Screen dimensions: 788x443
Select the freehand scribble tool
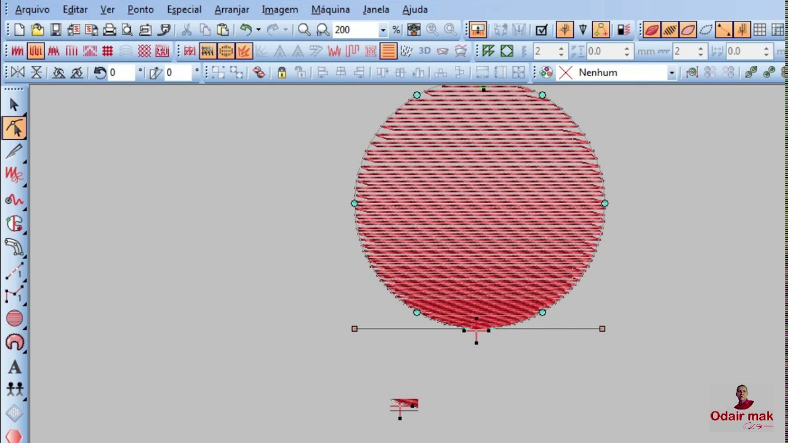14,175
